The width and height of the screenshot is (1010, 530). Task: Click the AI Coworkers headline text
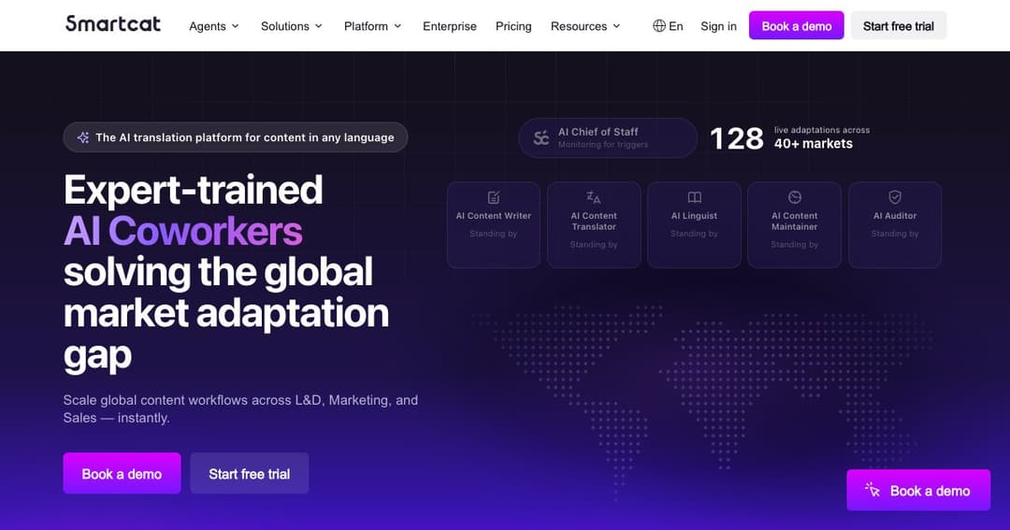click(183, 231)
